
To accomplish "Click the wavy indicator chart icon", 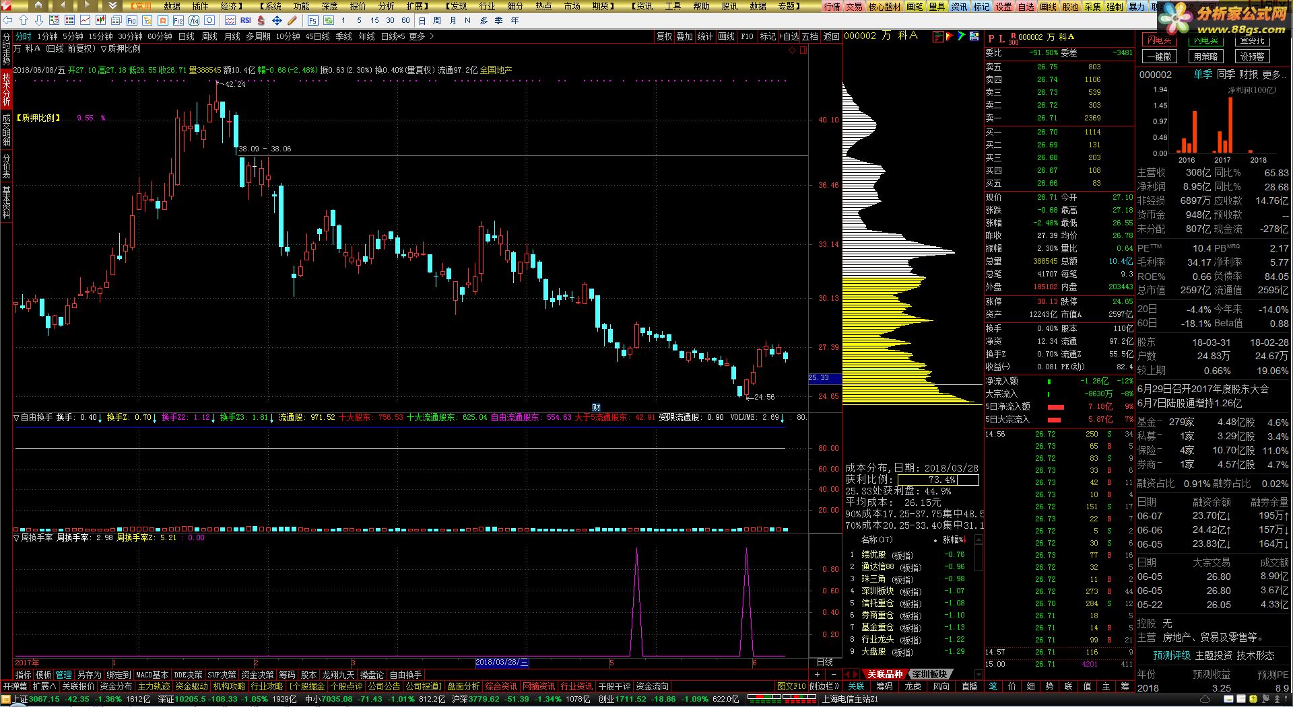I will pyautogui.click(x=230, y=20).
